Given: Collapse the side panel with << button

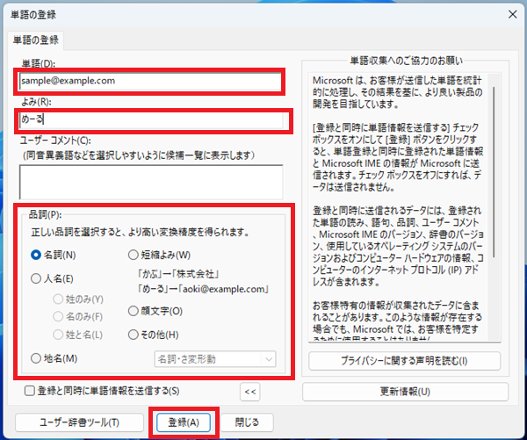Looking at the screenshot, I should coord(250,391).
